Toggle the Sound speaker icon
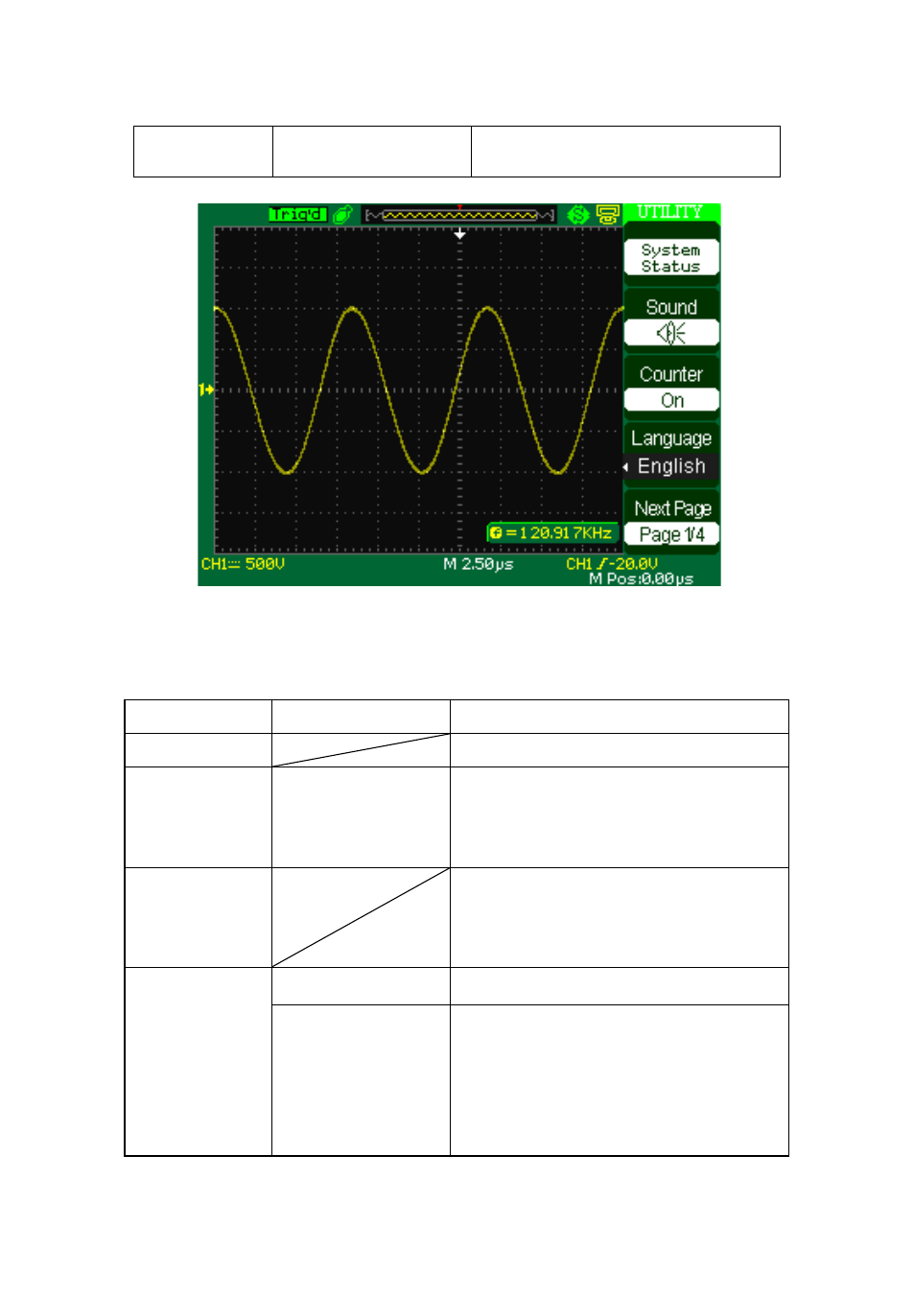This screenshot has width=914, height=1297. click(x=671, y=333)
